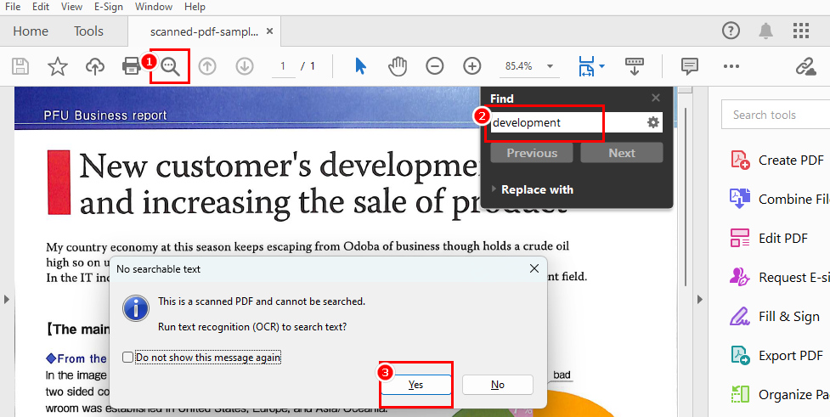Zoom out with the minus icon
This screenshot has width=830, height=417.
435,66
